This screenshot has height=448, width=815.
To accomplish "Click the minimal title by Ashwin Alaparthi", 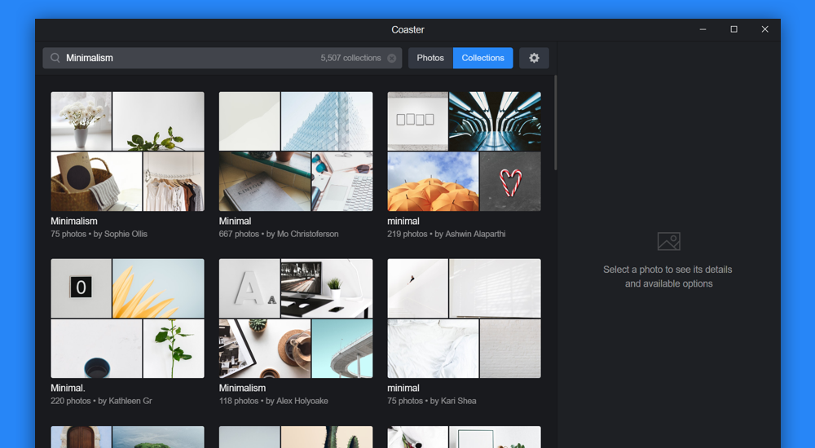I will pyautogui.click(x=403, y=222).
